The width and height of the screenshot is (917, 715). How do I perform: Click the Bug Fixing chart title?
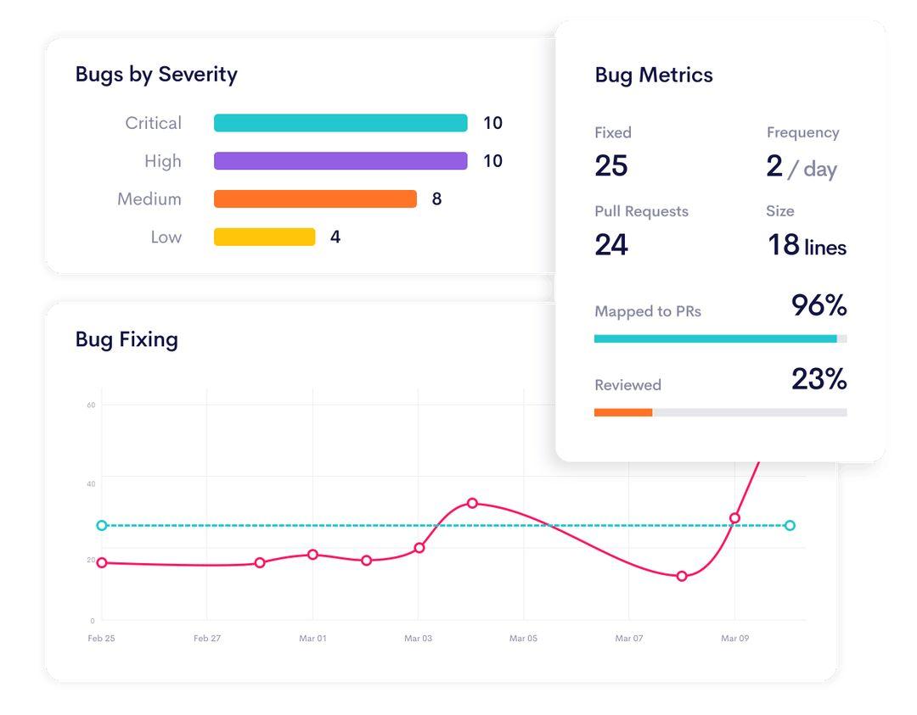[127, 339]
